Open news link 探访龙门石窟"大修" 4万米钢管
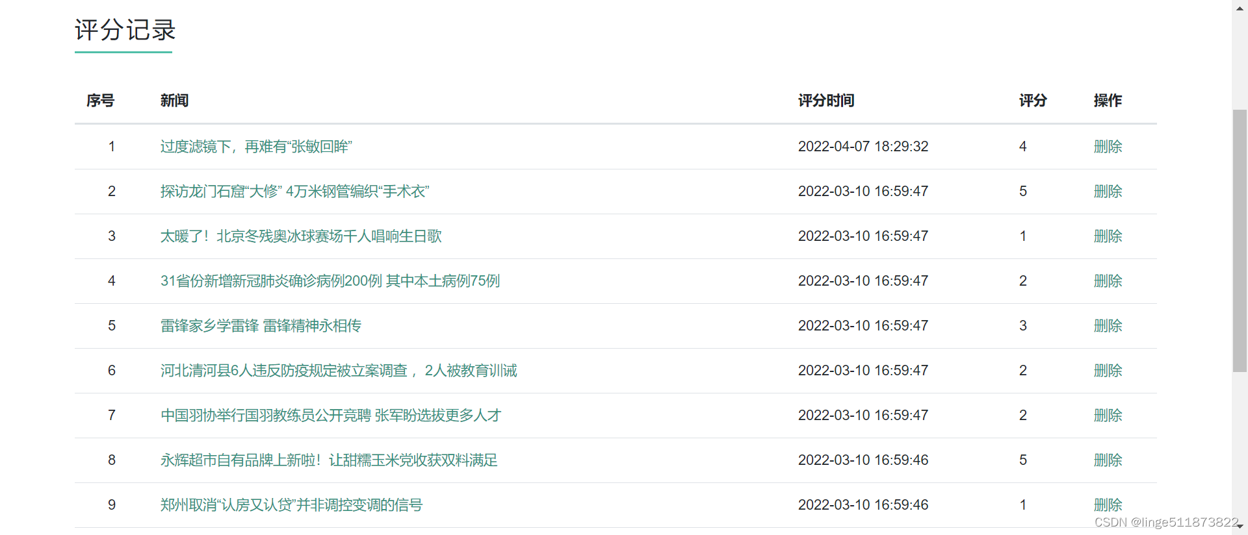This screenshot has height=535, width=1248. click(x=294, y=192)
